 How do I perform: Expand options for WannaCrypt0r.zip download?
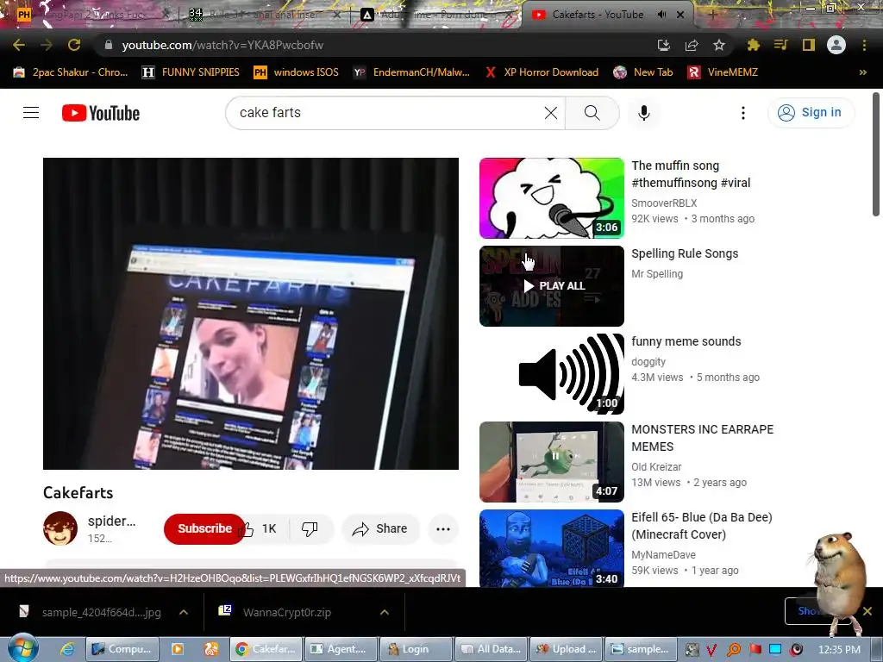pos(385,612)
